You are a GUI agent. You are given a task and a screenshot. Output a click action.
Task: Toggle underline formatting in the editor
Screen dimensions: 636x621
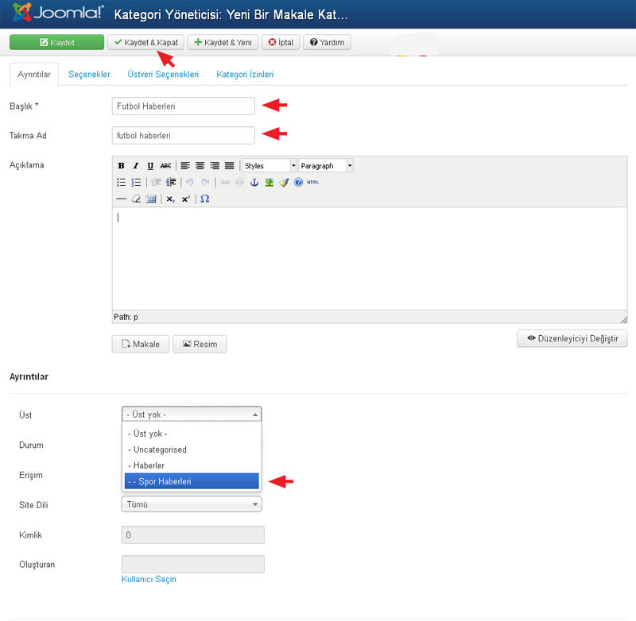coord(150,166)
